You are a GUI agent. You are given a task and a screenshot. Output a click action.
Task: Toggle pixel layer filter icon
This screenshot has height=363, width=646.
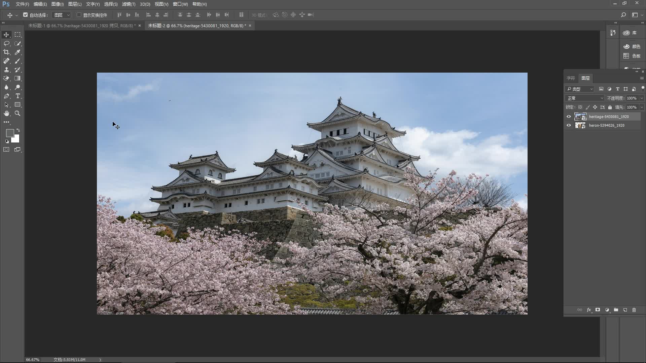[x=601, y=89]
